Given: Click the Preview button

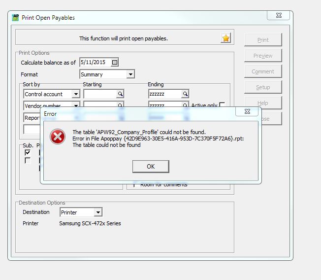Looking at the screenshot, I should pyautogui.click(x=263, y=56).
